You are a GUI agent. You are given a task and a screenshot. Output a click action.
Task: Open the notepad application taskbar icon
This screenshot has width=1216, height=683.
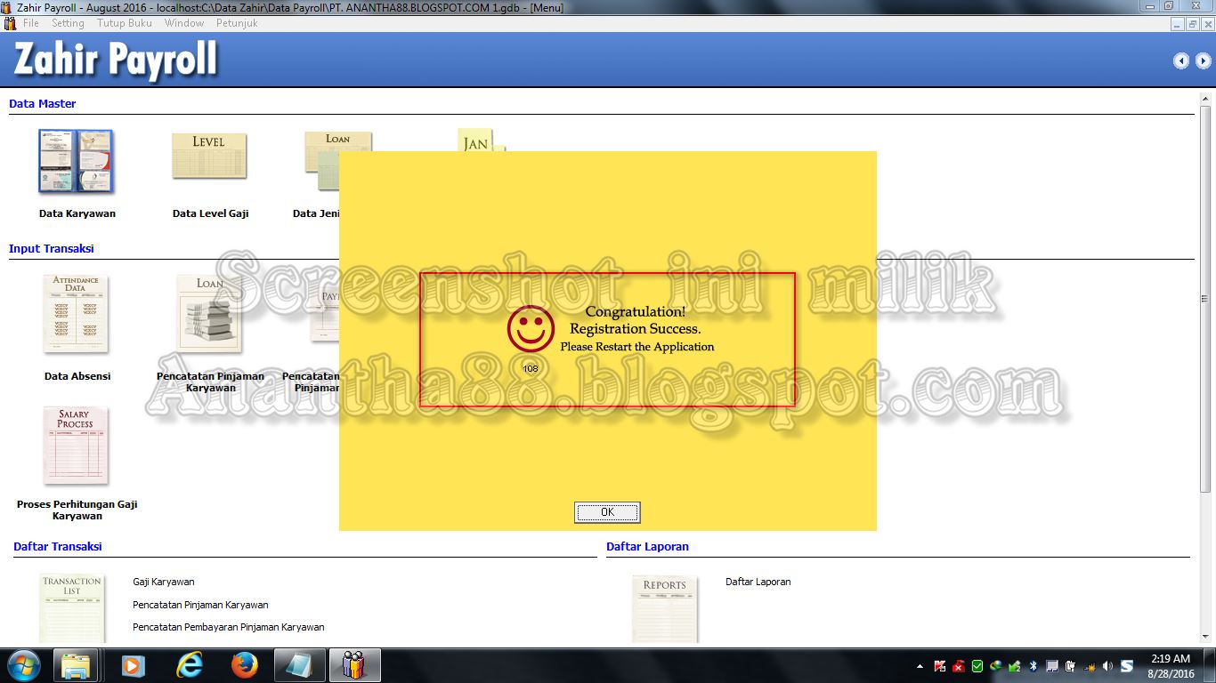pos(300,665)
